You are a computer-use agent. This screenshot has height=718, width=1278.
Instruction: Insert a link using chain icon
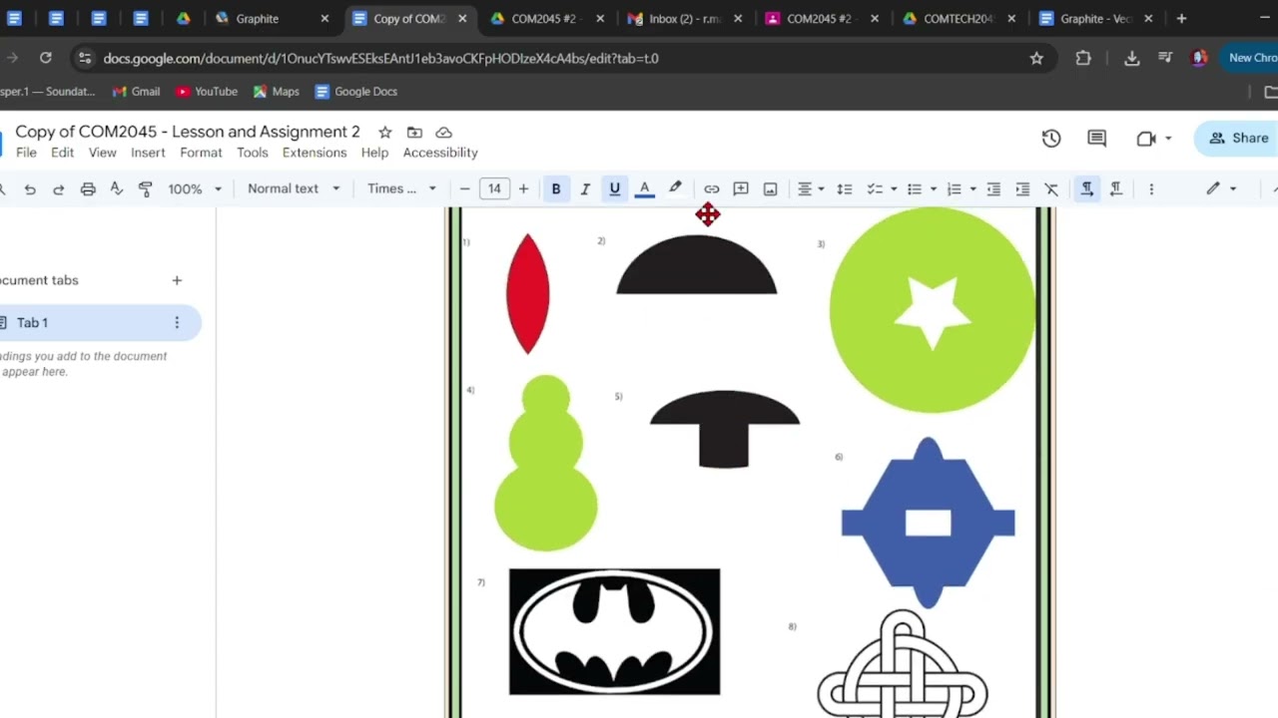click(x=711, y=188)
